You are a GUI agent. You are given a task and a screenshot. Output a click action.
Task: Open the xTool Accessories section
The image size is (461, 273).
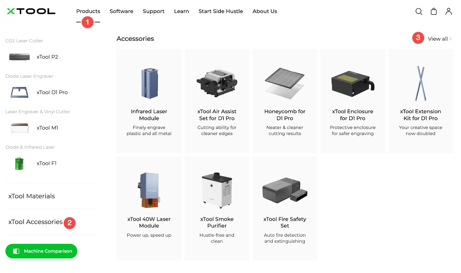pos(35,221)
